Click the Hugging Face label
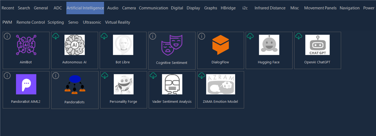376x136 pixels. tap(268, 62)
